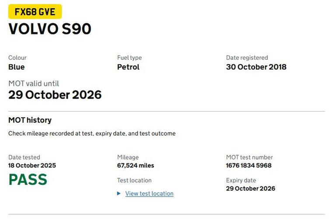332x219 pixels.
Task: Click the MOT test number label
Action: click(x=249, y=157)
